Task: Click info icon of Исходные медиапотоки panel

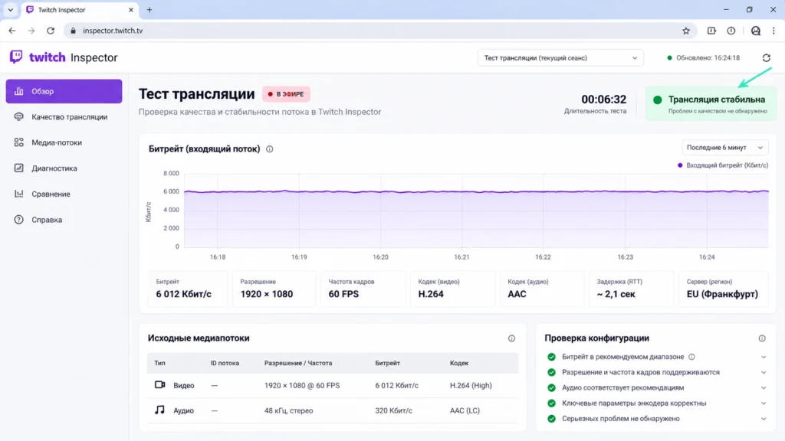Action: coord(511,338)
